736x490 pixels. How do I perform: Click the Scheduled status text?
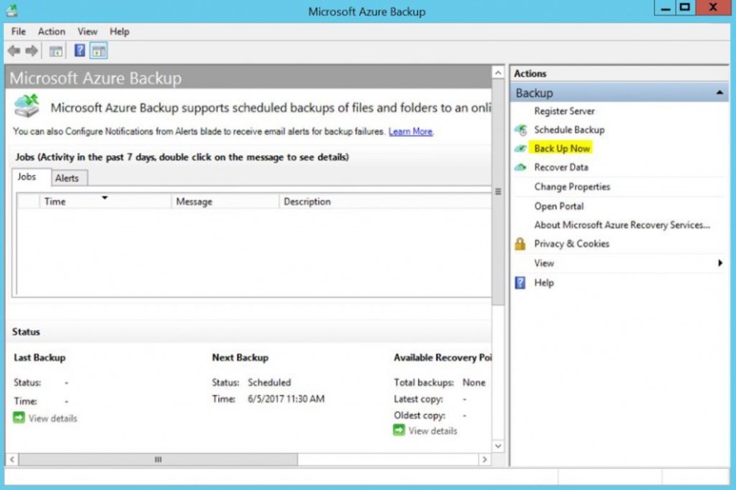coord(269,382)
